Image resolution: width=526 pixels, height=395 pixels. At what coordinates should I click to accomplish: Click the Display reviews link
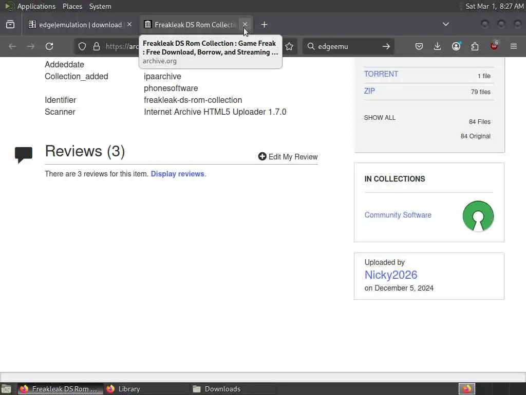coord(177,174)
